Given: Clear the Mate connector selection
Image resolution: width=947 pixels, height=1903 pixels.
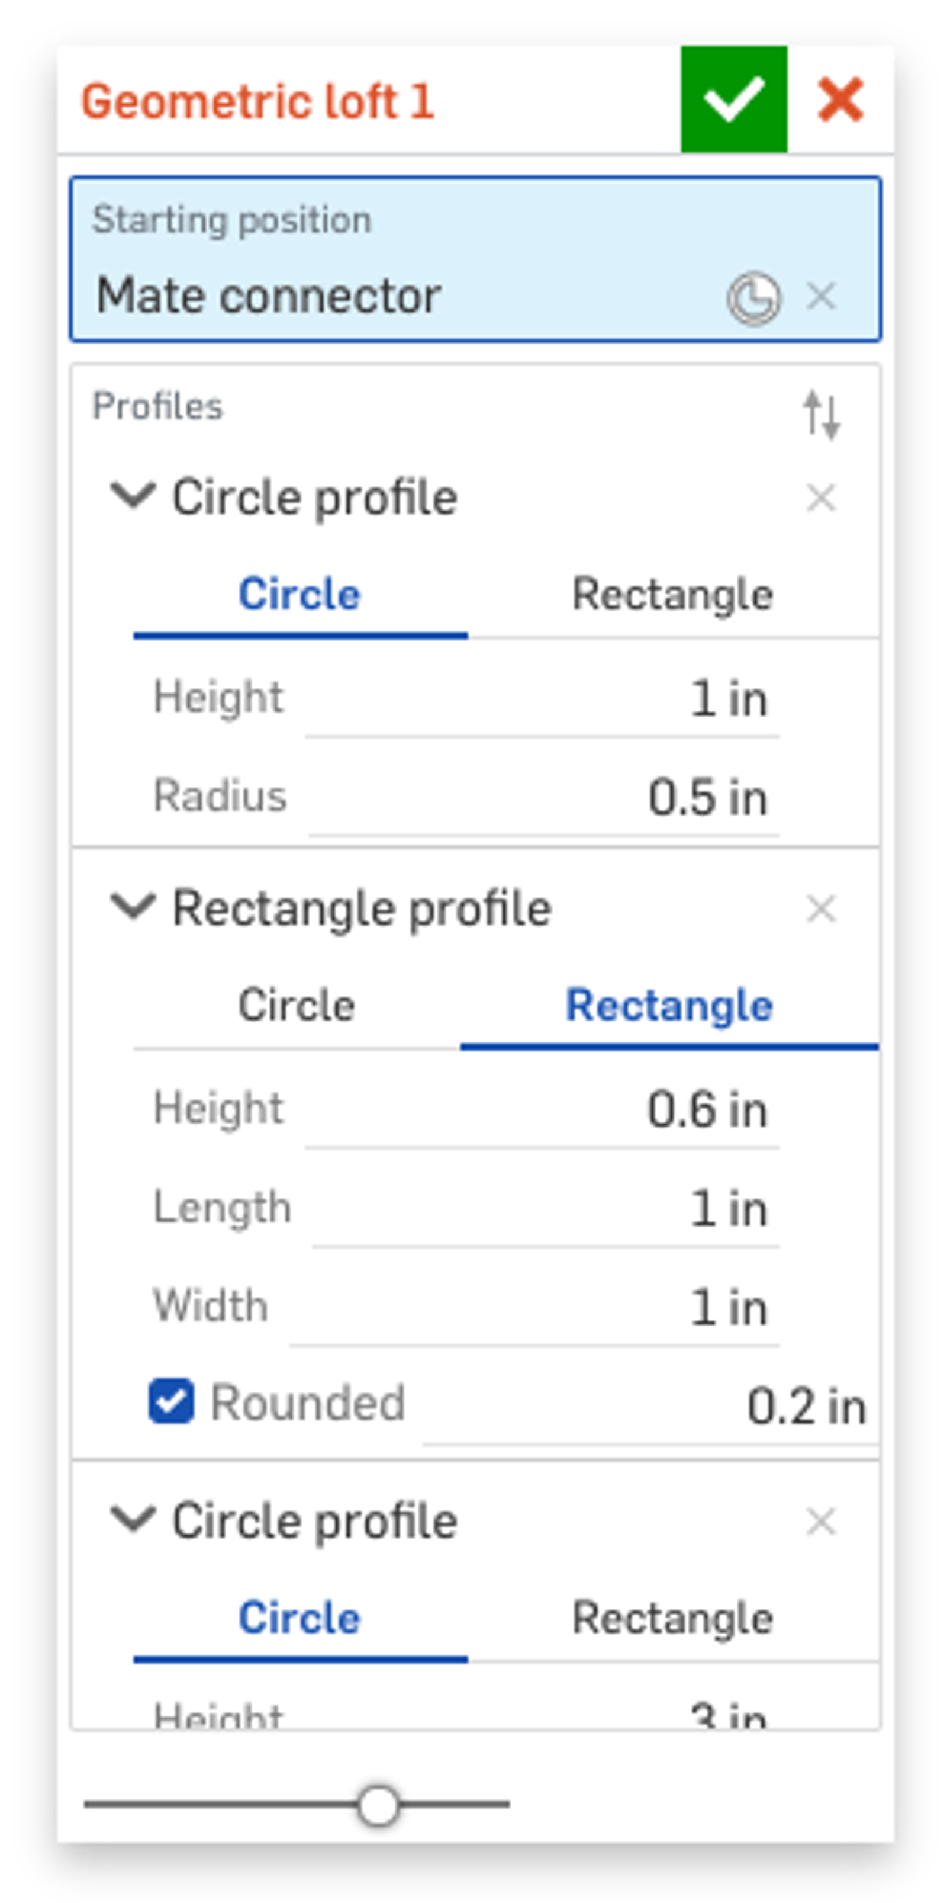Looking at the screenshot, I should tap(821, 297).
